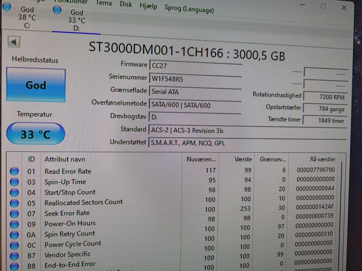Click the previous disk arrow button
The width and height of the screenshot is (362, 271).
click(14, 42)
